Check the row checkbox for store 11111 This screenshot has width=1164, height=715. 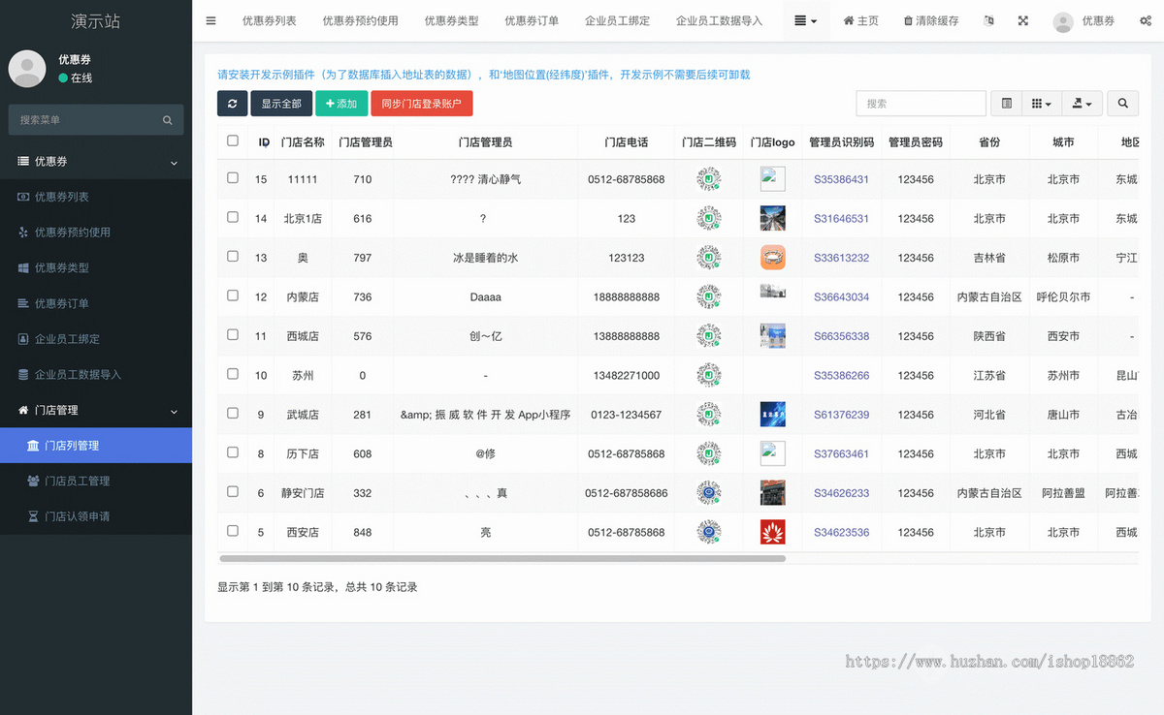233,178
